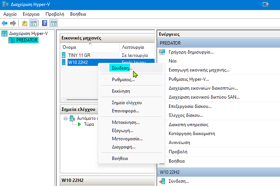Click Γρήγορη δημιουργία... action
280x186 pixels.
pos(191,52)
